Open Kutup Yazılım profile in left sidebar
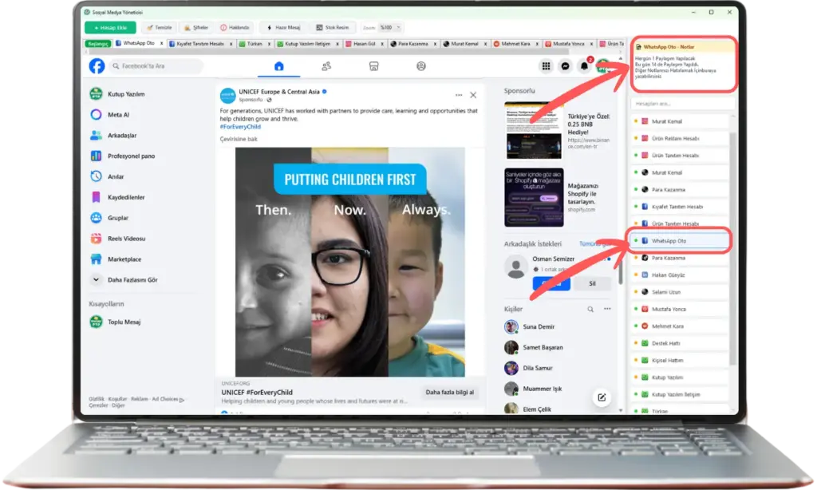 pos(118,94)
